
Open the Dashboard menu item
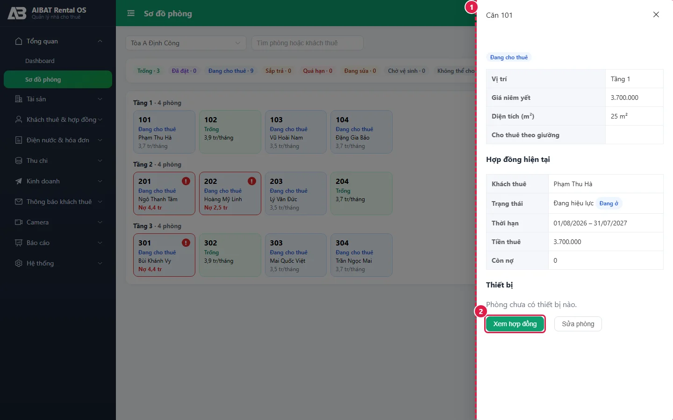click(x=58, y=61)
